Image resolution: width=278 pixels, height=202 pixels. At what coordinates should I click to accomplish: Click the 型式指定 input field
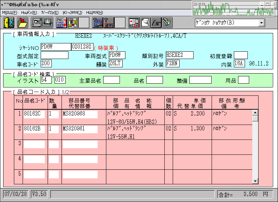(55, 55)
